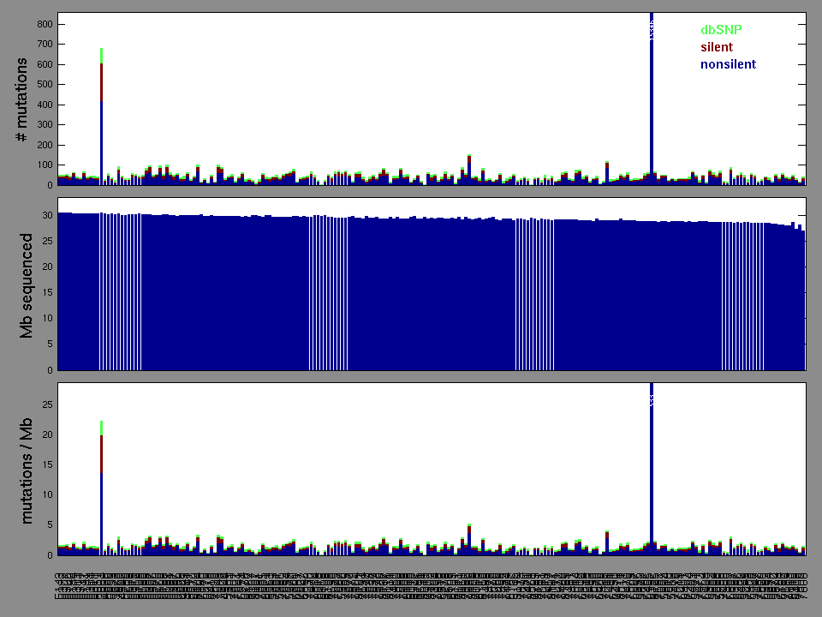Click green dbSNP segment of tall left bar in top plot
Viewport: 822px width, 617px height.
pyautogui.click(x=102, y=56)
